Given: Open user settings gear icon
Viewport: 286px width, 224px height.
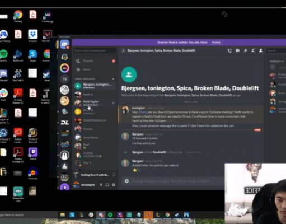Looking at the screenshot, I should [x=114, y=185].
